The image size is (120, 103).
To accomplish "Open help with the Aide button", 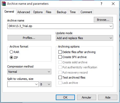I will (108, 97).
